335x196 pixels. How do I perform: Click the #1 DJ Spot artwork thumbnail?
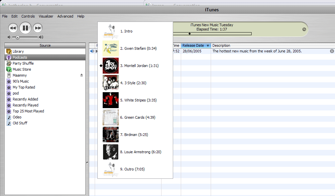[x=111, y=66]
